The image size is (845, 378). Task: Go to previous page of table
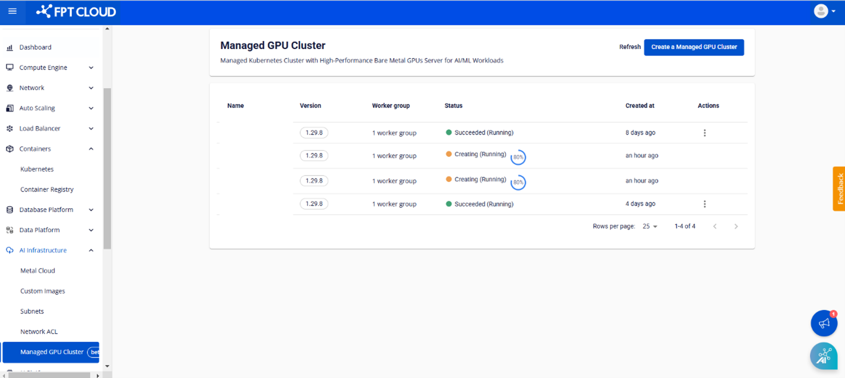(x=715, y=226)
